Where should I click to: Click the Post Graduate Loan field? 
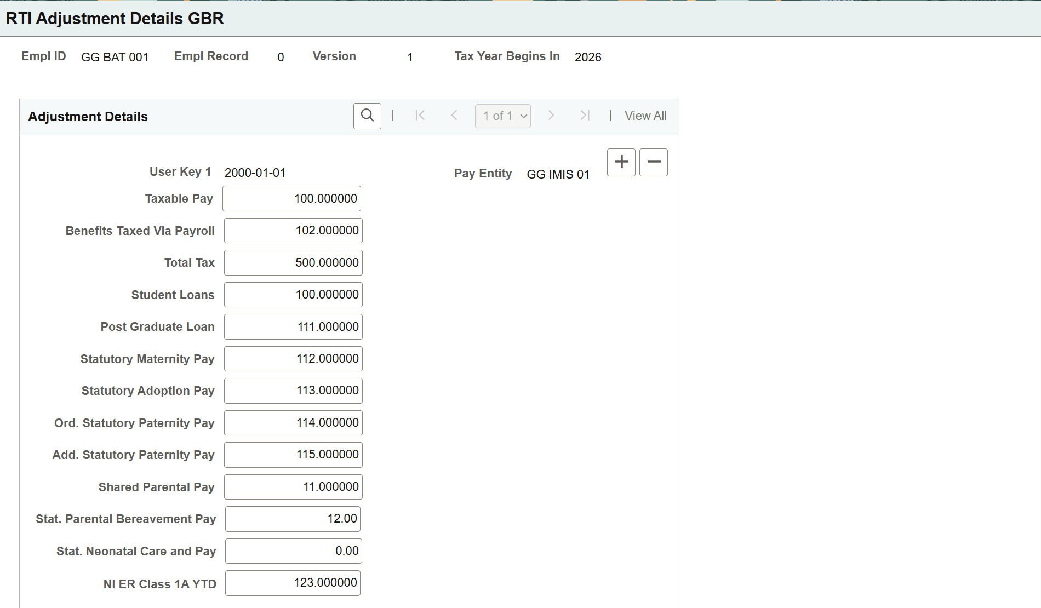[x=293, y=327]
